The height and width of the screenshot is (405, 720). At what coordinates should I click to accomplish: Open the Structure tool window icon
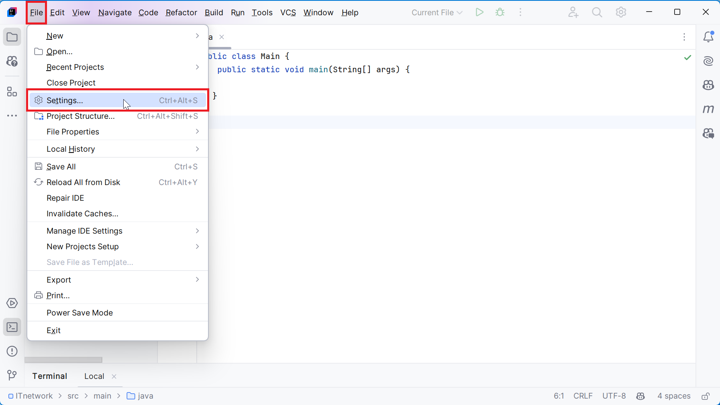pos(12,92)
